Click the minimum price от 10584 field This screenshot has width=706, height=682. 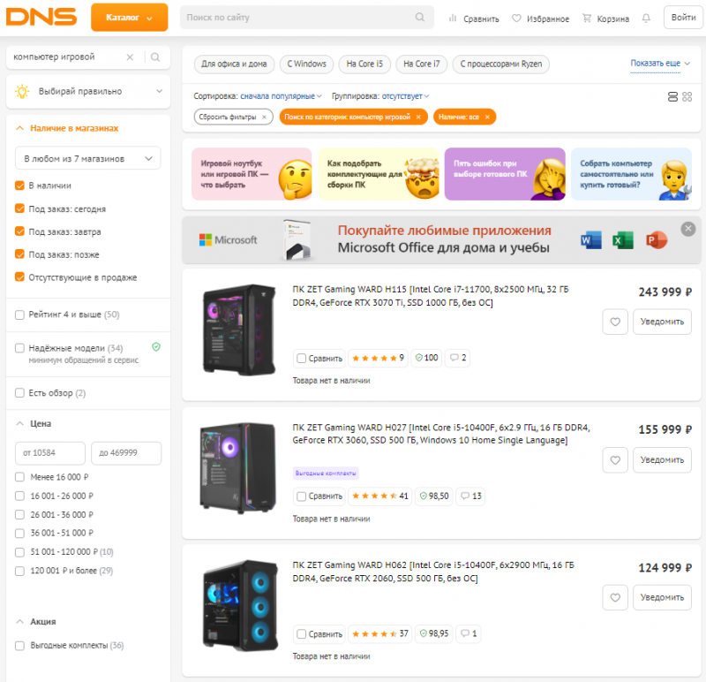(x=50, y=453)
